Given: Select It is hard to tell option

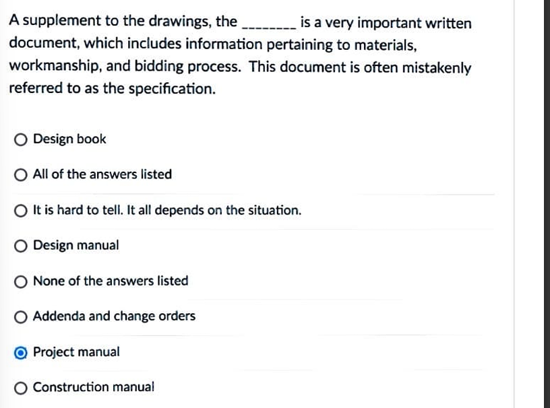Looking at the screenshot, I should coord(21,210).
